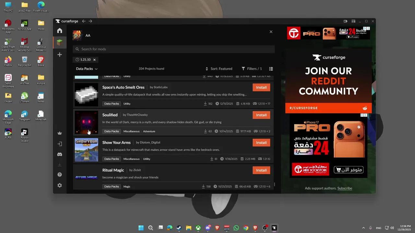Navigate forward with the right arrow
The image size is (415, 233).
coord(90,21)
